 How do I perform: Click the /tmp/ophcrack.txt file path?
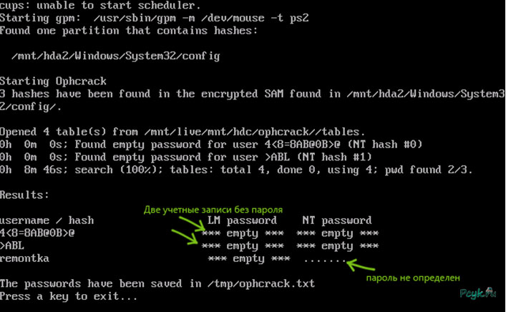tap(261, 284)
